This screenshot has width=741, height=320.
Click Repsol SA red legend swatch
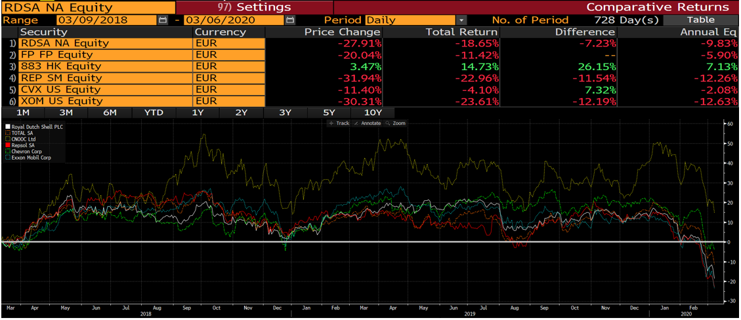pos(8,146)
